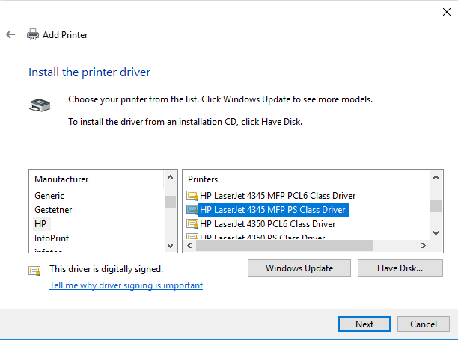Click the selected 4345 MFP PS driver icon
Image resolution: width=458 pixels, height=340 pixels.
192,210
